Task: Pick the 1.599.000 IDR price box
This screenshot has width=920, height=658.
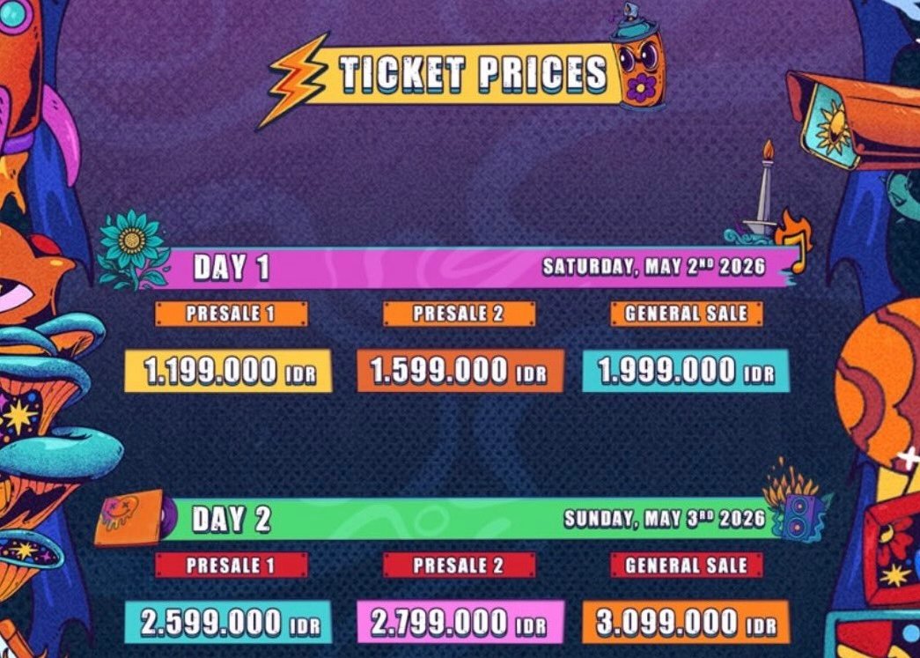Action: (460, 371)
